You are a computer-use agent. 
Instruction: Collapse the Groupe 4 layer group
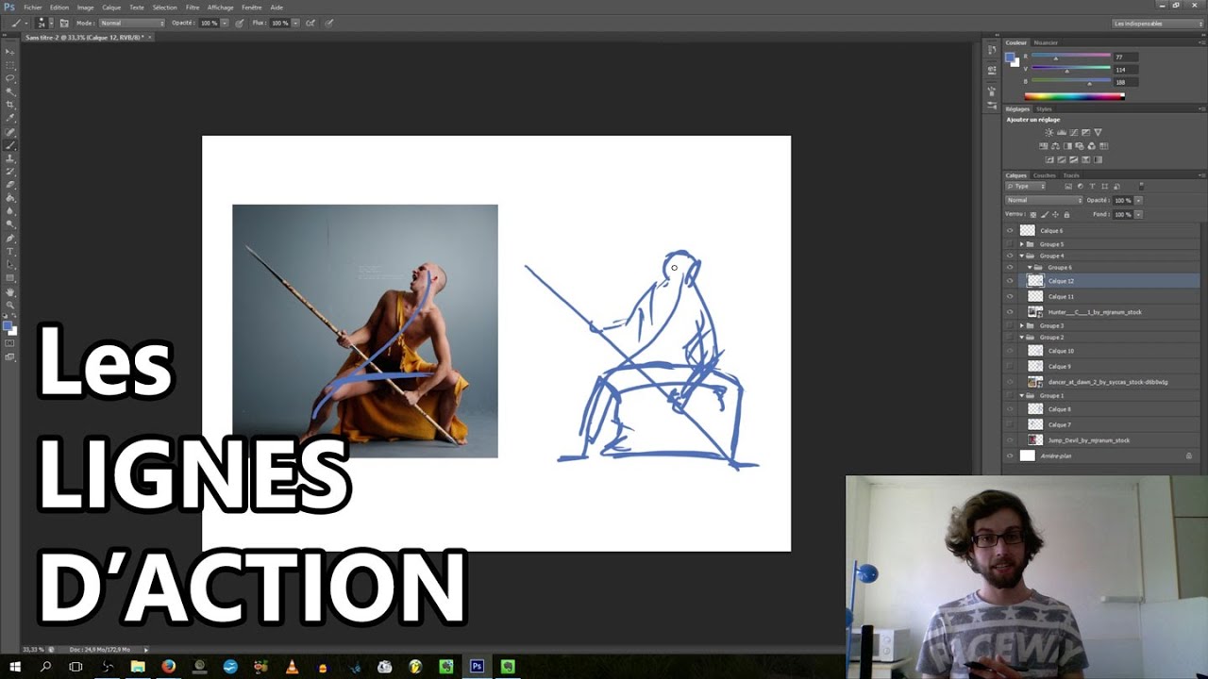1021,256
